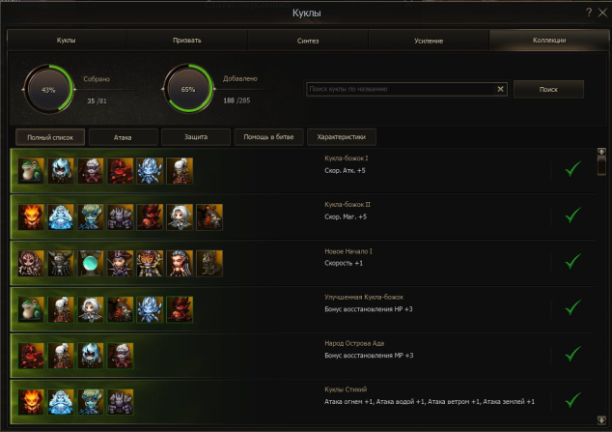612x432 pixels.
Task: Click the scrollbar down arrow
Action: pos(601,419)
